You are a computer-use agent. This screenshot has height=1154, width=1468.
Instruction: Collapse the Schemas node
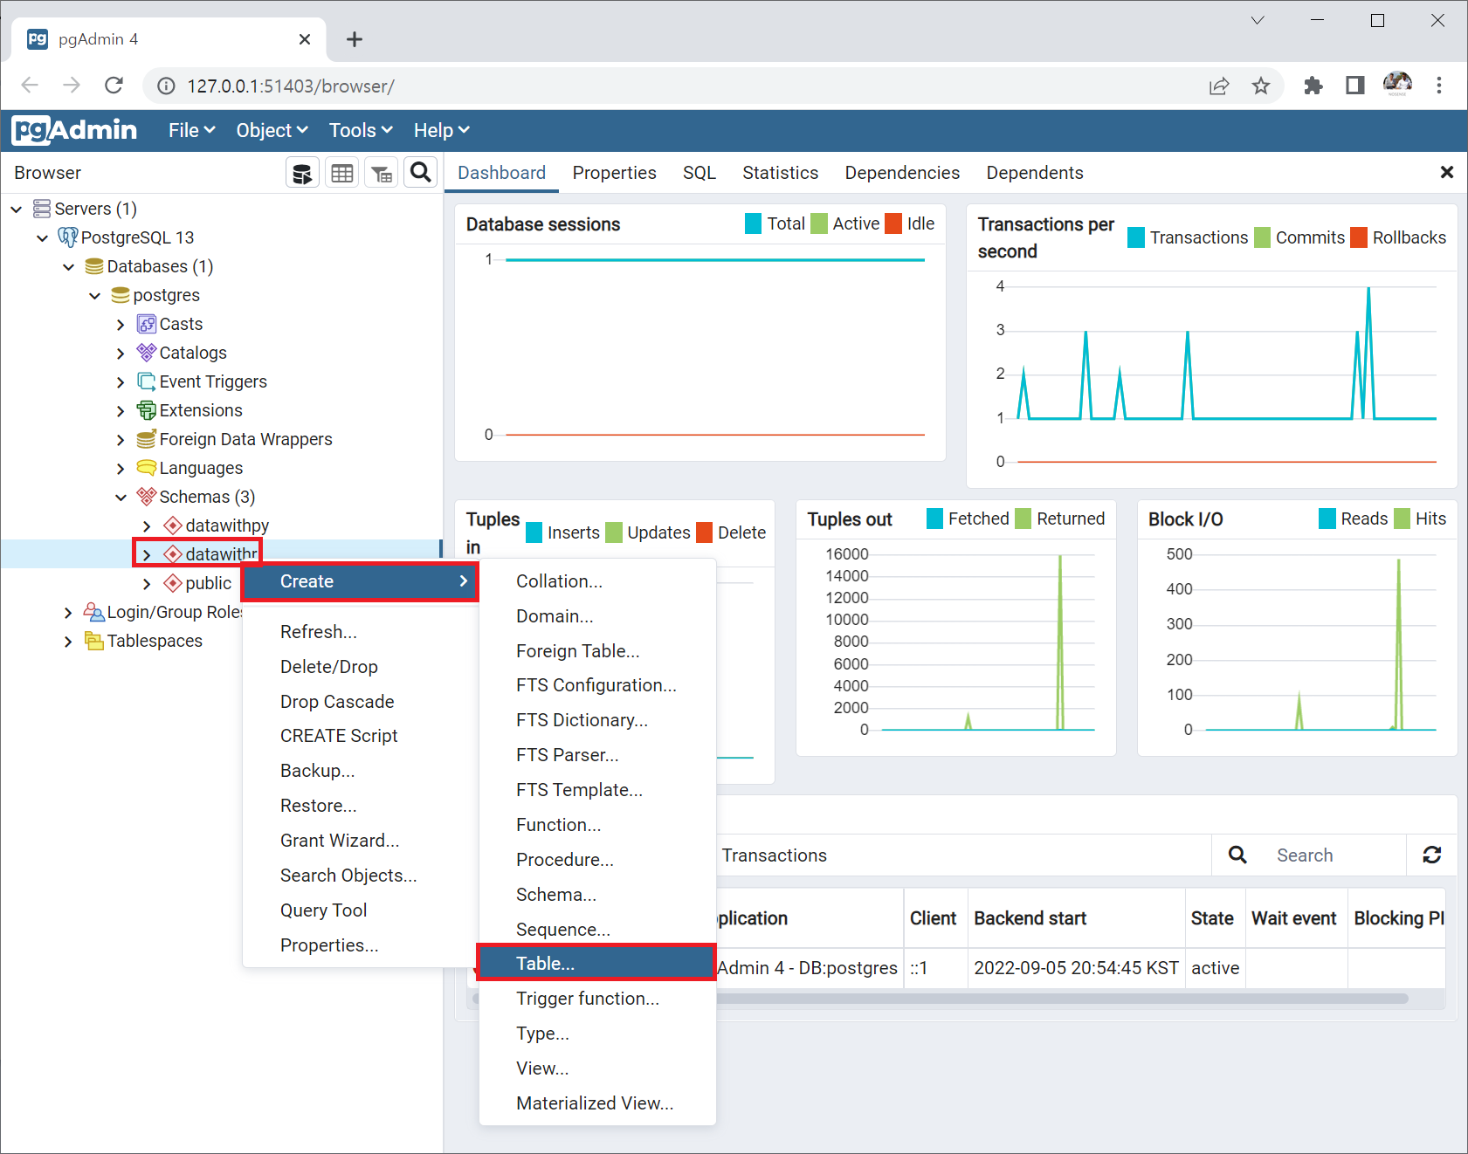click(x=121, y=497)
